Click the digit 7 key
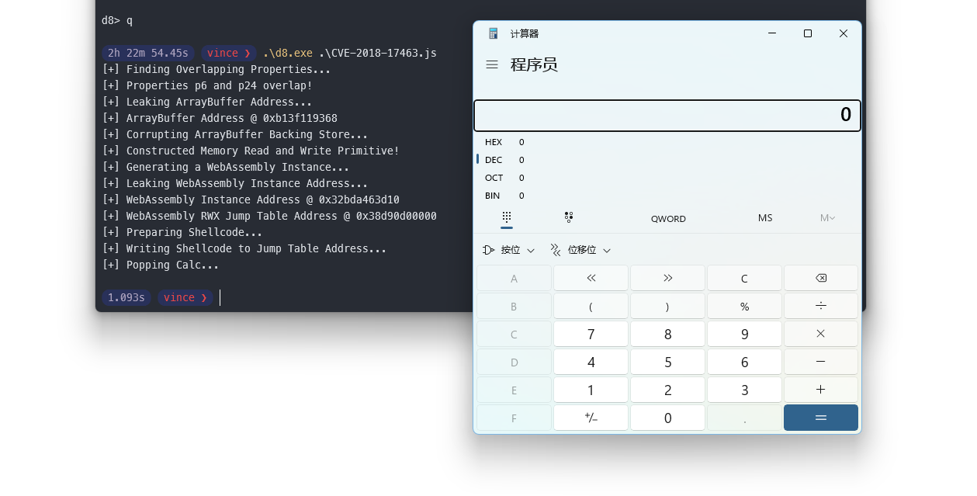This screenshot has width=977, height=496. click(591, 334)
